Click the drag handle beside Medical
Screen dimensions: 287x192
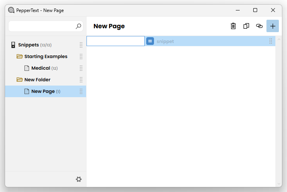(x=81, y=68)
